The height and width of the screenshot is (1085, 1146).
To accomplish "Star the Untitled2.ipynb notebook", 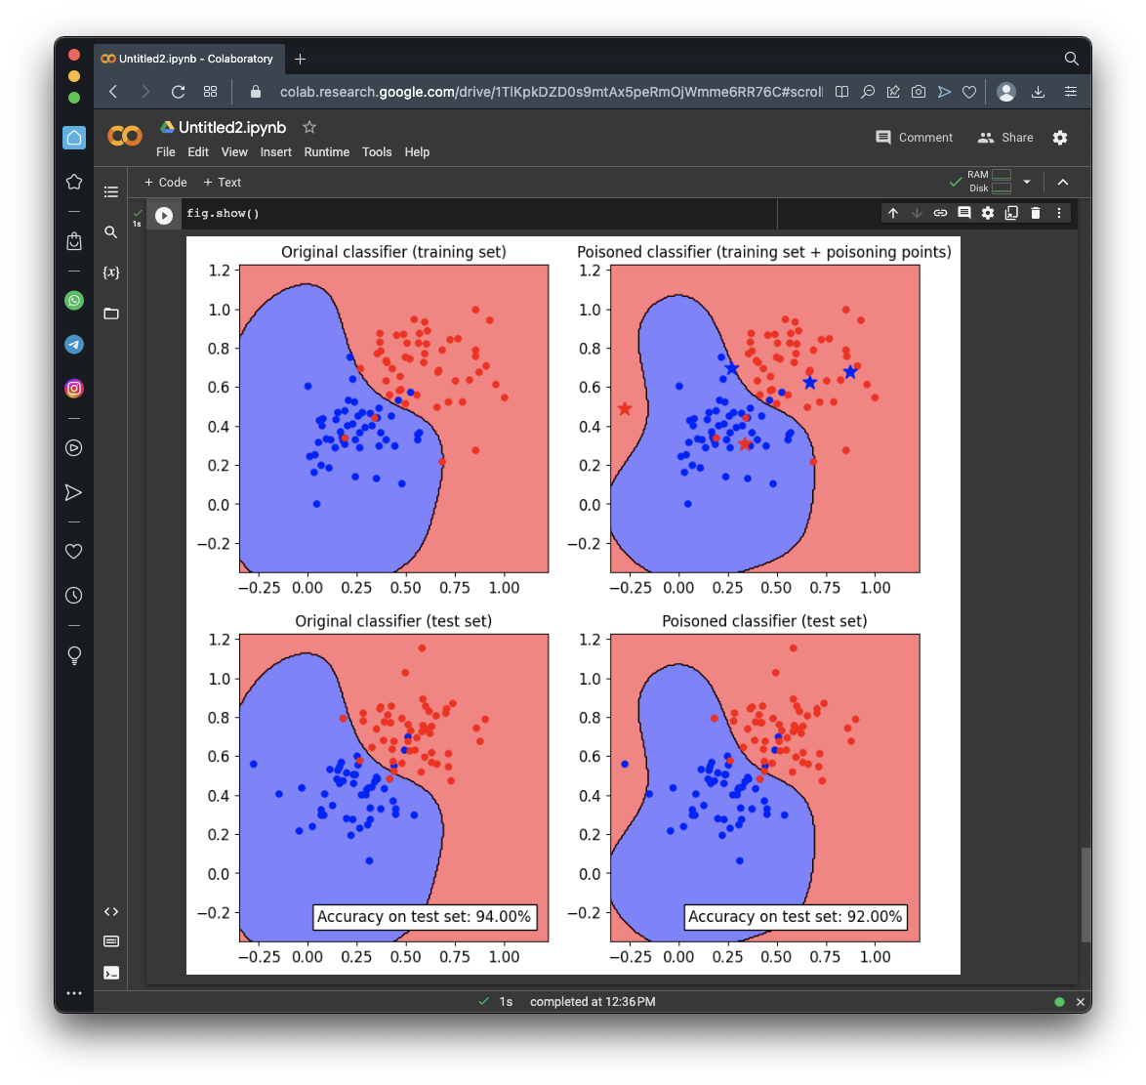I will [309, 127].
